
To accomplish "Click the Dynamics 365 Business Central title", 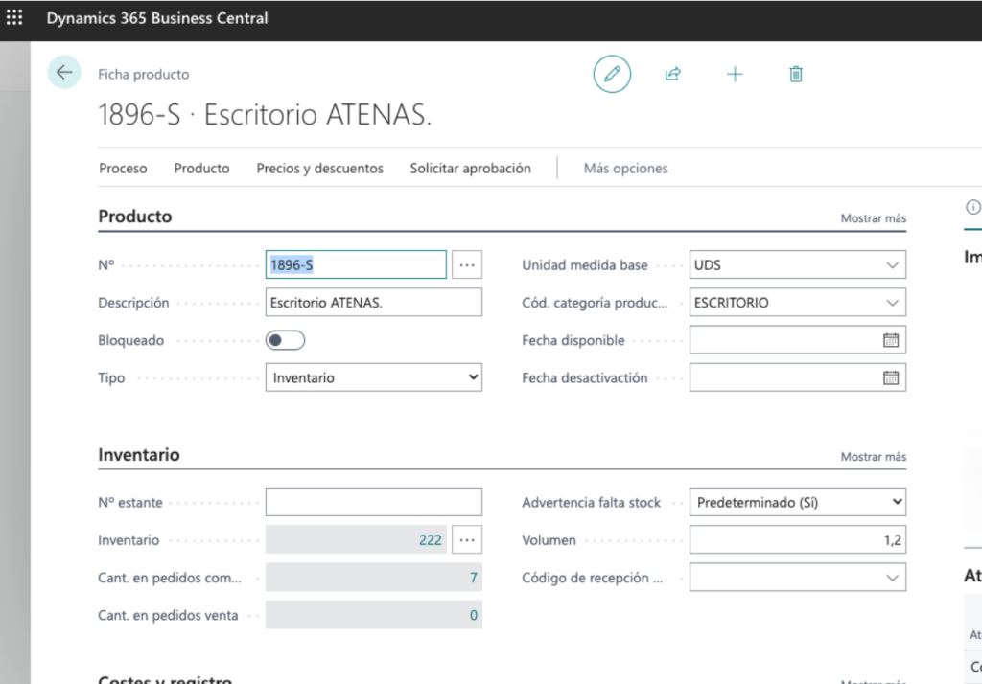I will coord(157,18).
